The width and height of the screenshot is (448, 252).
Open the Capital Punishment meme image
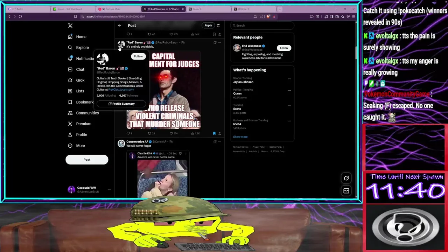coord(163,90)
